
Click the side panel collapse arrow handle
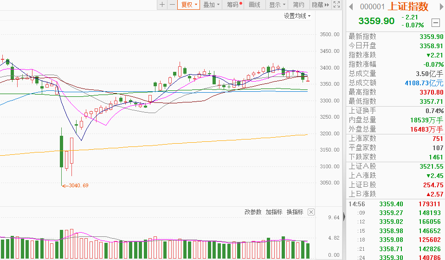pos(344,216)
